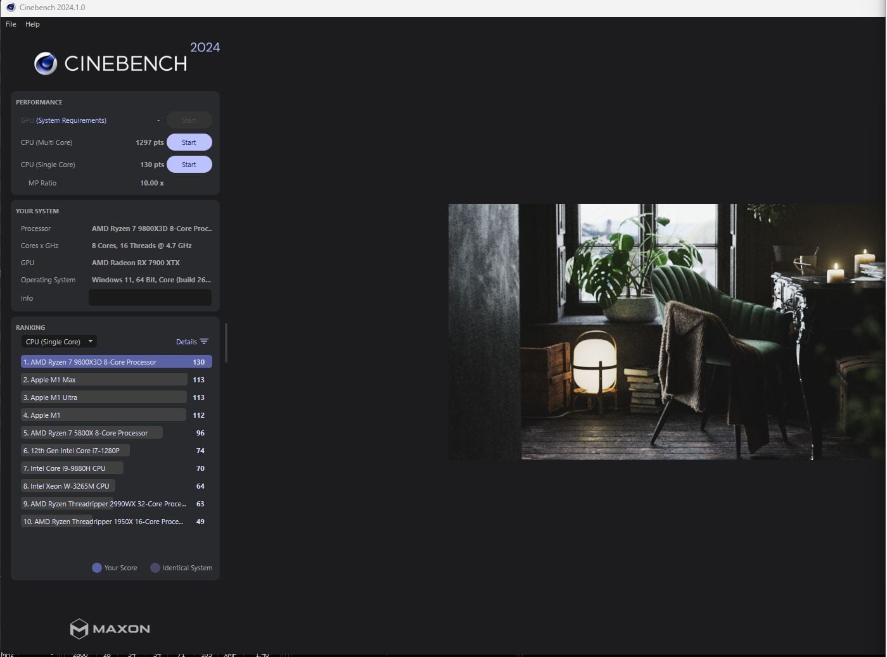Click the Maxon logo icon
The height and width of the screenshot is (657, 887).
click(x=79, y=629)
